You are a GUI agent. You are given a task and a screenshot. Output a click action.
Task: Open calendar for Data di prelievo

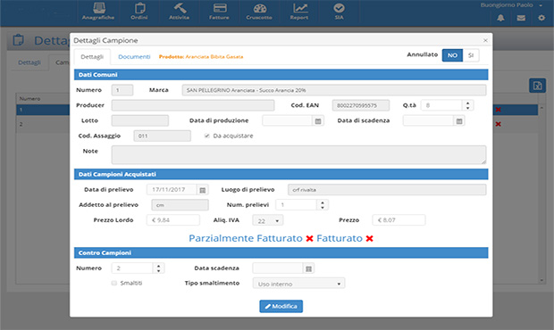tap(203, 190)
